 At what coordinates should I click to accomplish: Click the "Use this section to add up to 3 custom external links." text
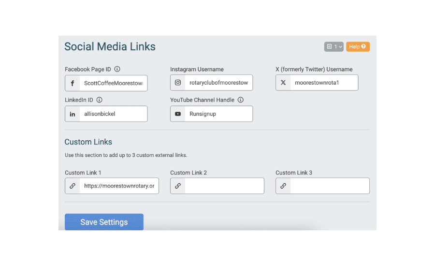pos(126,155)
